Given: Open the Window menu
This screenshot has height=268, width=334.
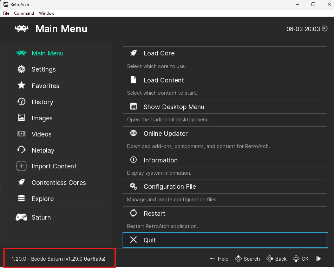Looking at the screenshot, I should pyautogui.click(x=47, y=13).
